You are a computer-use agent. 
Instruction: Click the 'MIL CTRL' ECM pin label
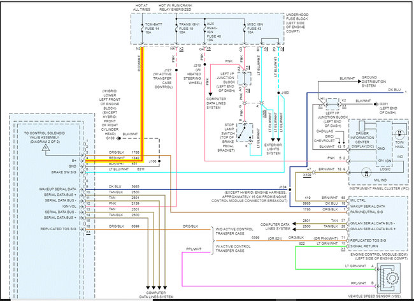[358, 201]
